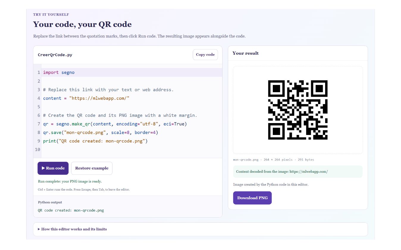Click the content URL string on line 4
The height and width of the screenshot is (250, 401).
pyautogui.click(x=99, y=98)
